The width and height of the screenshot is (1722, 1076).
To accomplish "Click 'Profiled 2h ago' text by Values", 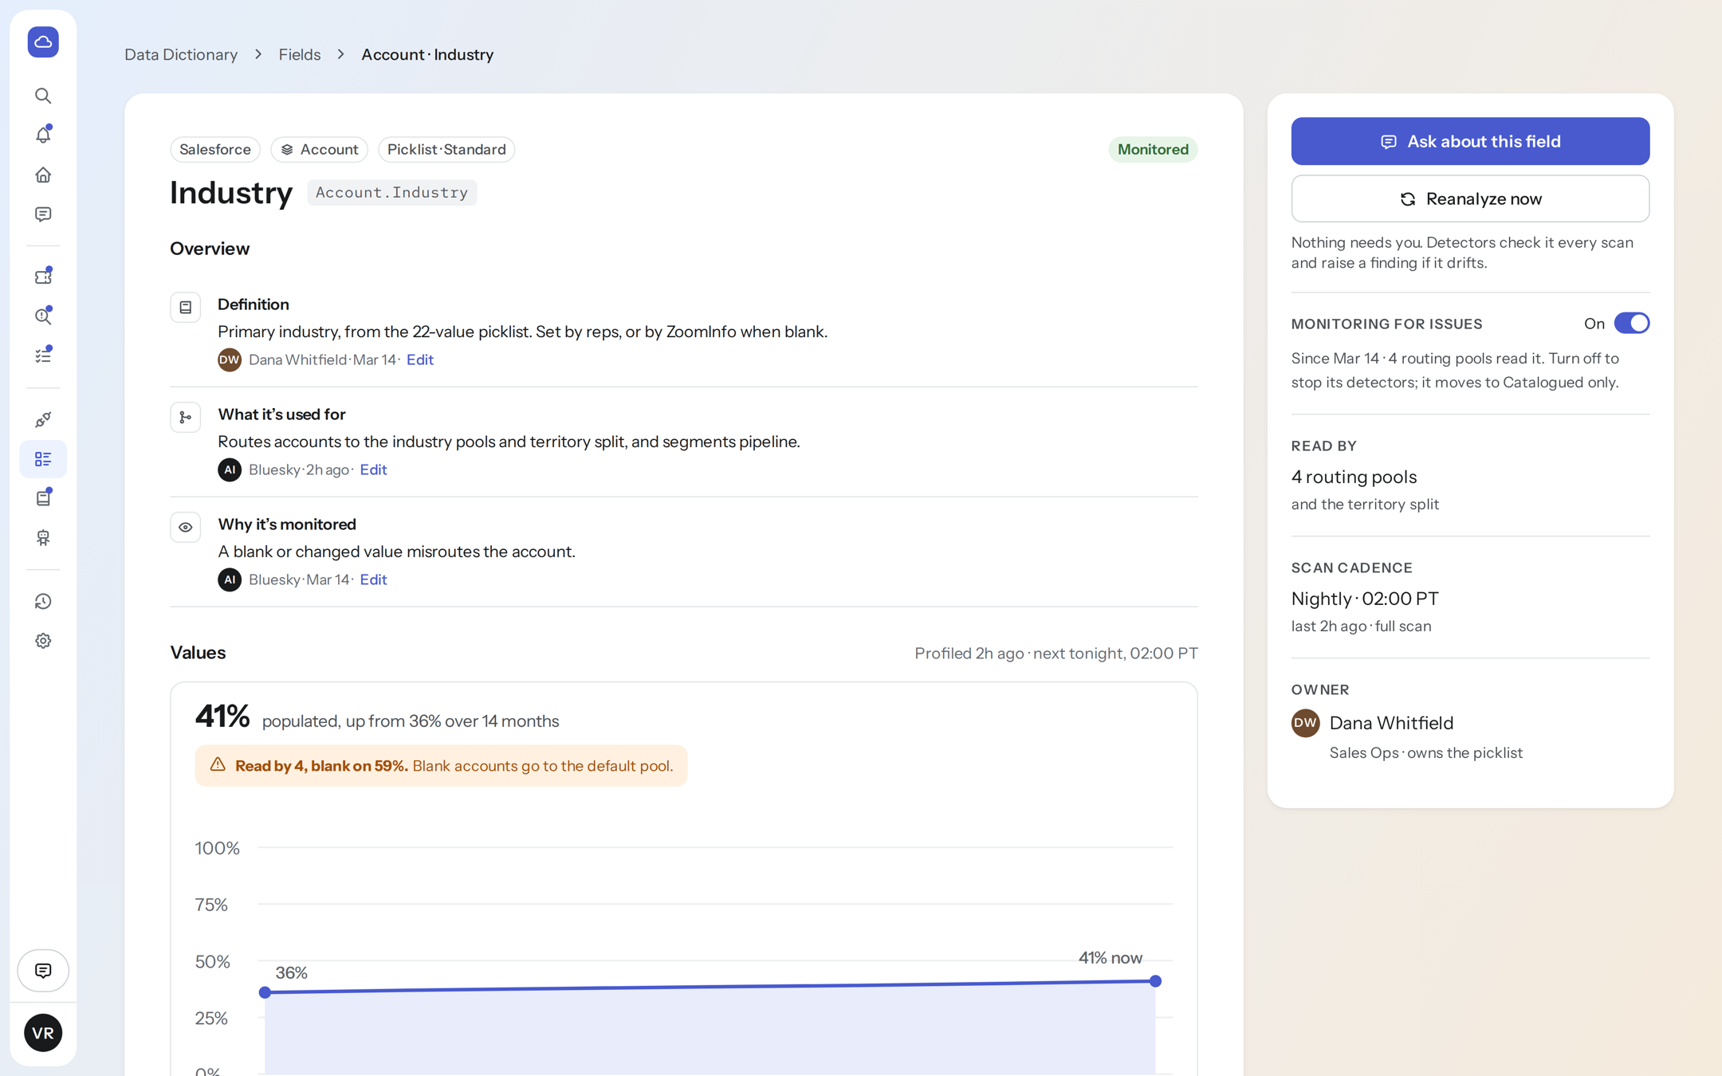I will pos(969,653).
